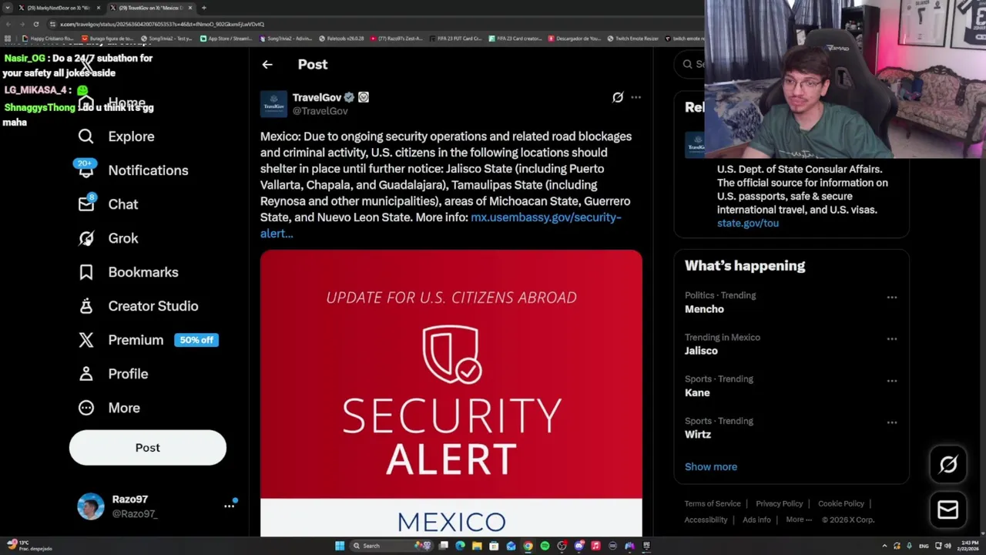Open Discord from the taskbar
This screenshot has width=986, height=555.
[x=579, y=546]
